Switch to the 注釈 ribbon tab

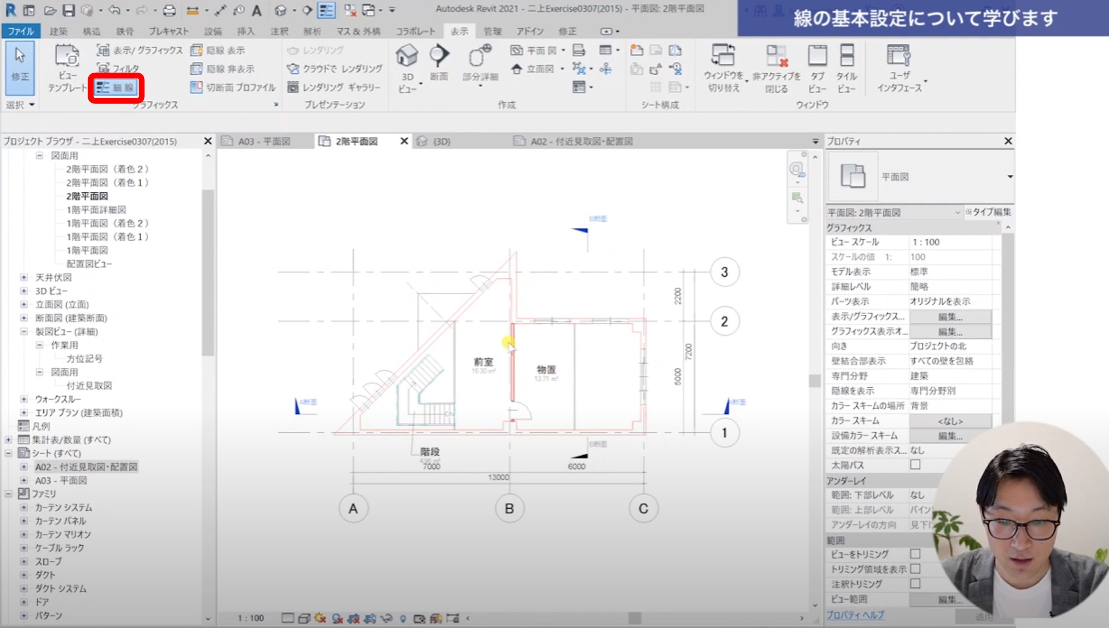click(279, 31)
